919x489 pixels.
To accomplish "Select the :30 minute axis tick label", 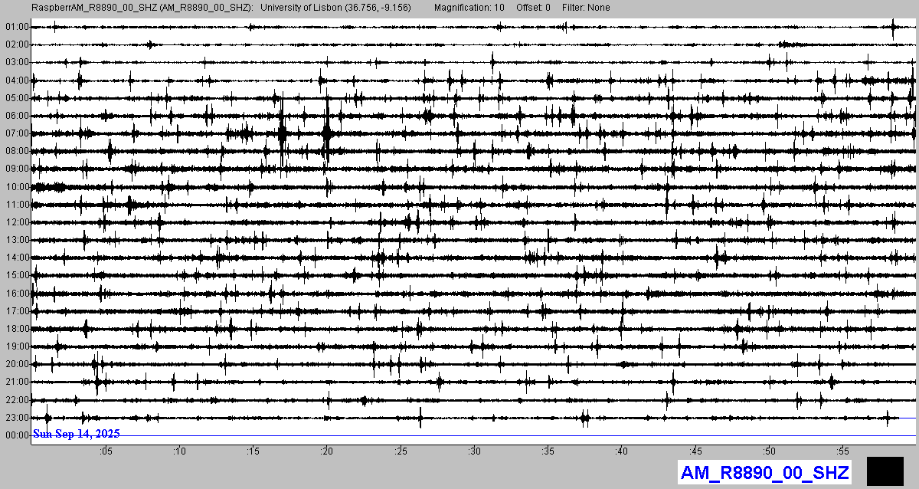I will click(x=475, y=451).
